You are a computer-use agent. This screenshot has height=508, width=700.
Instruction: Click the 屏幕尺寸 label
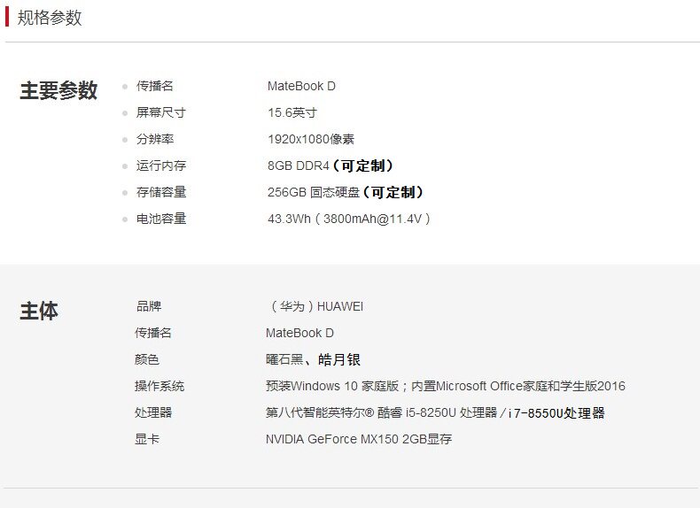pos(160,112)
